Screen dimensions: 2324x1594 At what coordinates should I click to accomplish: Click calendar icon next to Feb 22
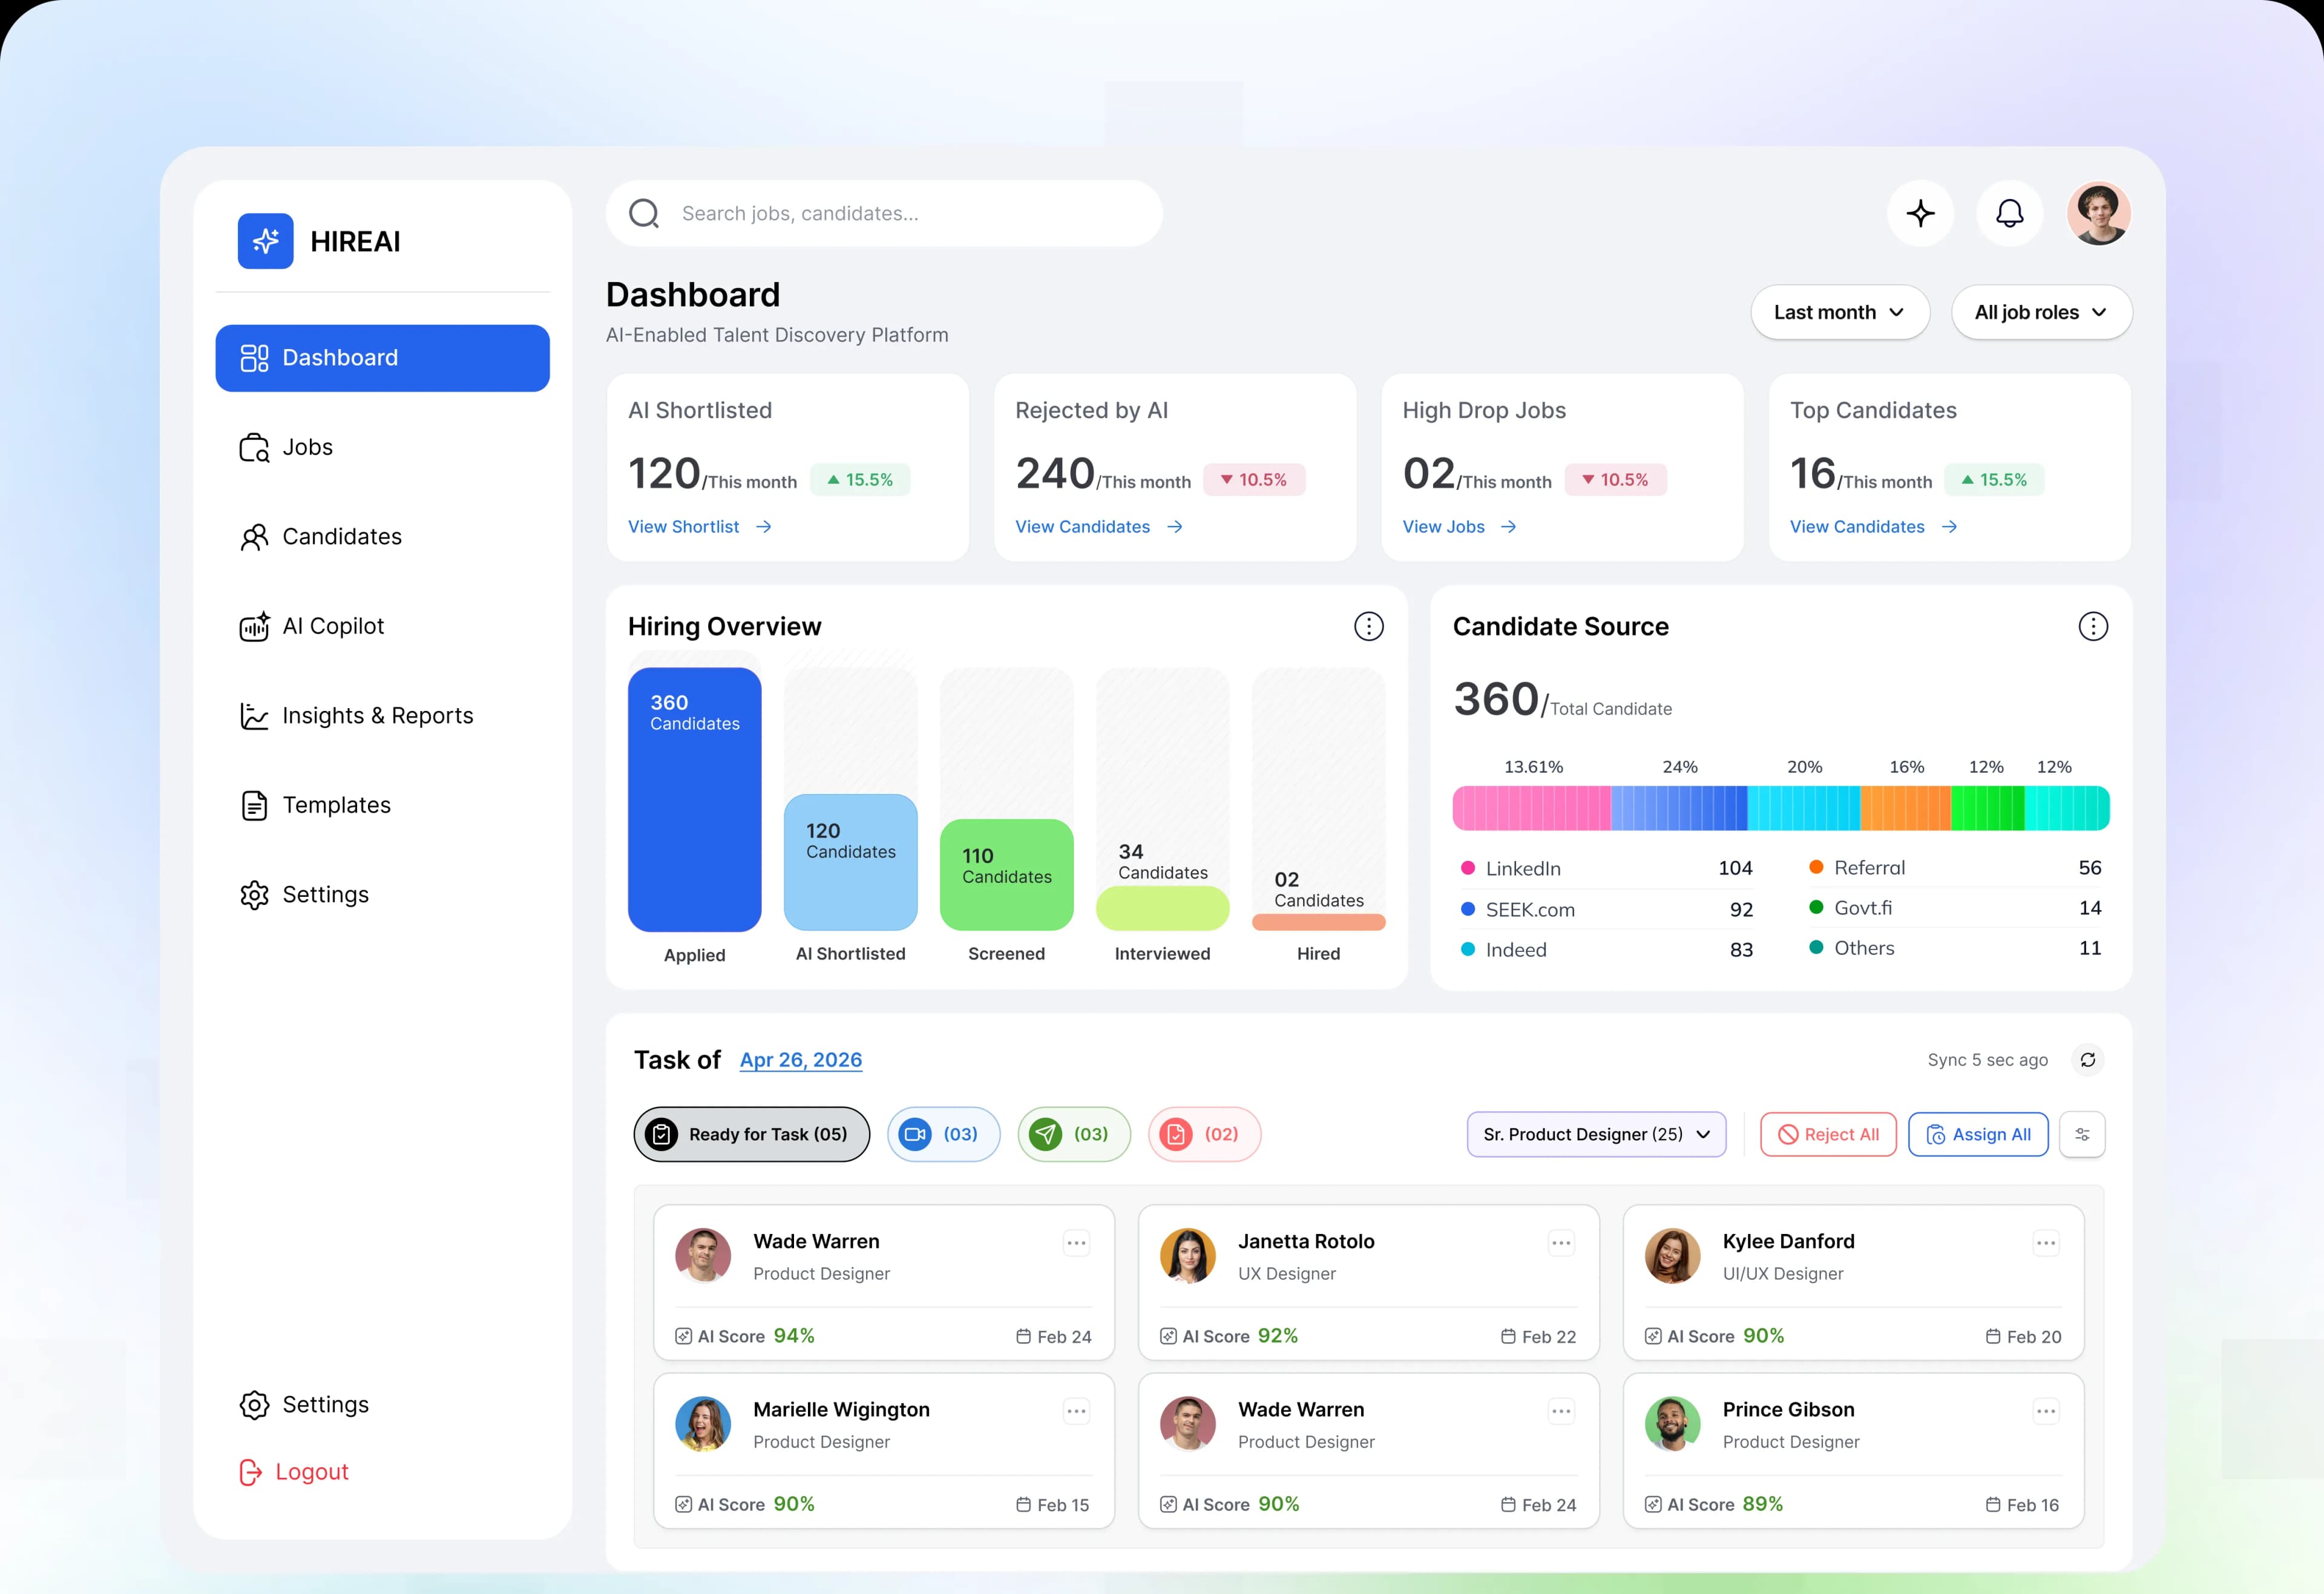point(1508,1336)
